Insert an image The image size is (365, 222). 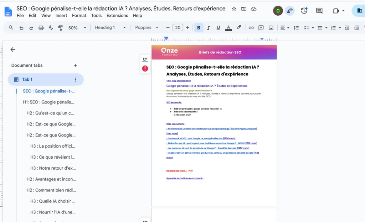tap(271, 28)
